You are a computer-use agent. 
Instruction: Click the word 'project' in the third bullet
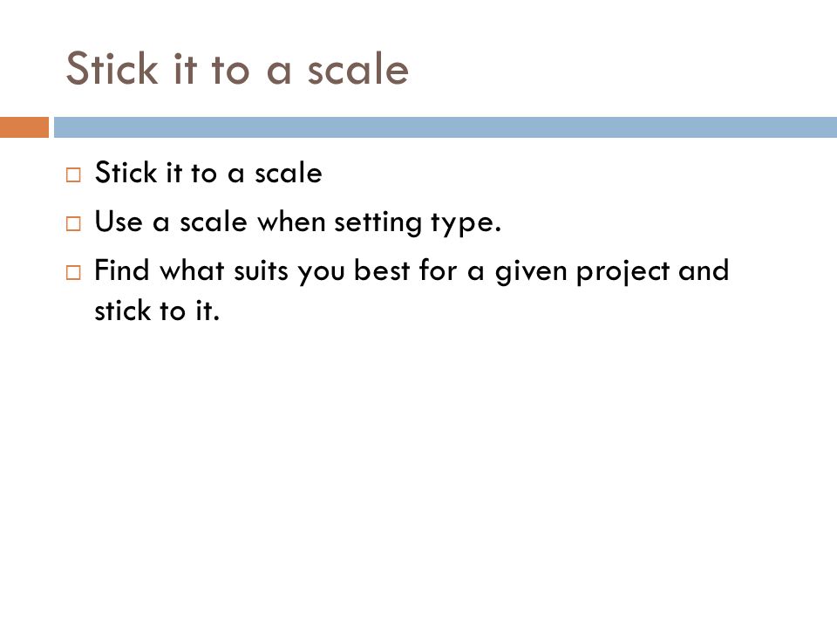point(623,272)
